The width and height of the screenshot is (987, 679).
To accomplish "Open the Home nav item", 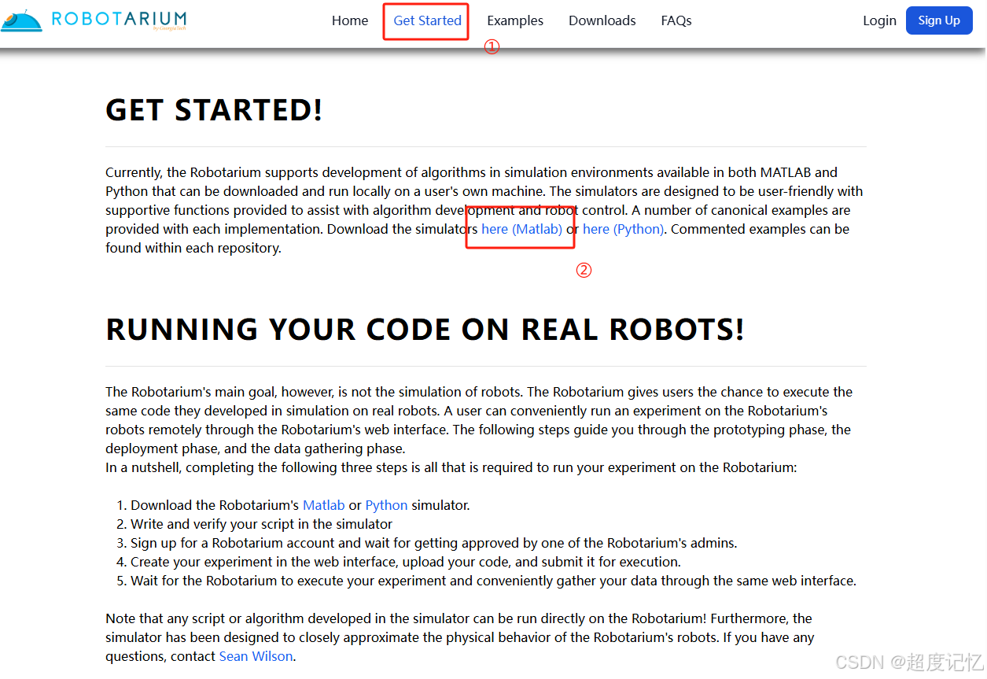I will (x=350, y=20).
